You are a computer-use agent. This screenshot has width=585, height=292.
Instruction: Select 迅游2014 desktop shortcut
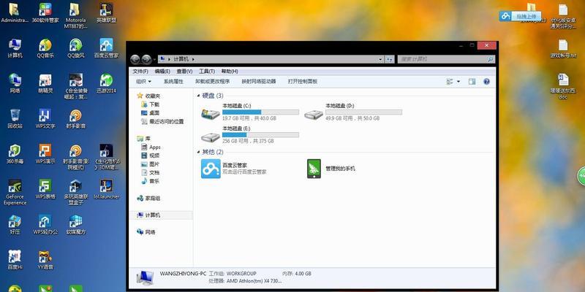coord(106,83)
